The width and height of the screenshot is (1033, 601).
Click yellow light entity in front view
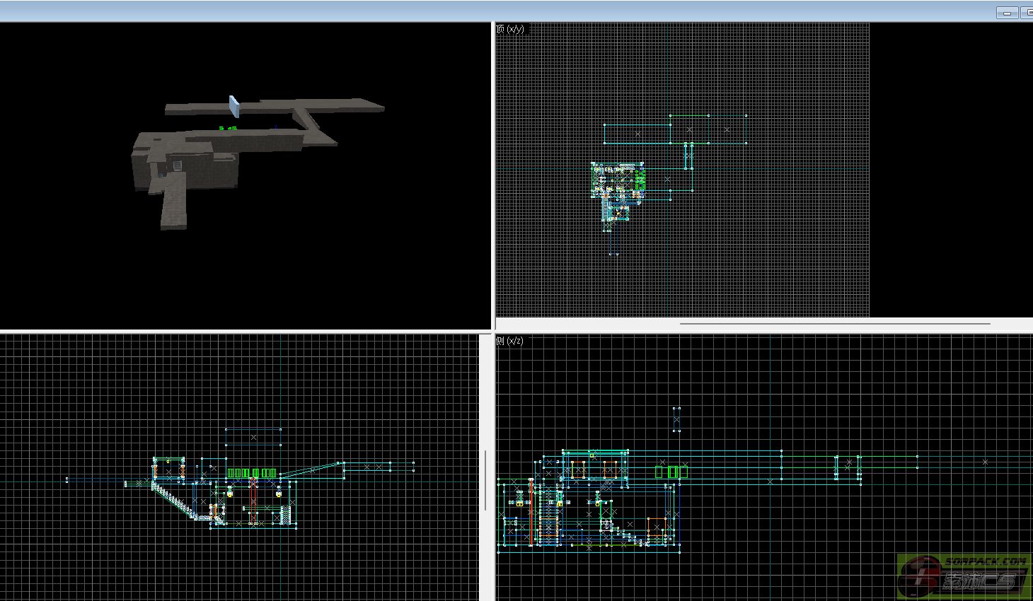click(x=229, y=494)
